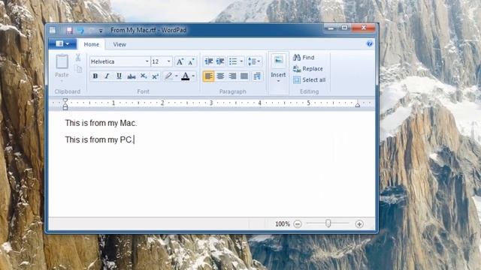
Task: Click the WordPad app icon in title bar
Action: (x=53, y=30)
